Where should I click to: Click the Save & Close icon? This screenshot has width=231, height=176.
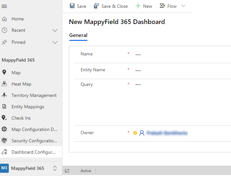[96, 6]
